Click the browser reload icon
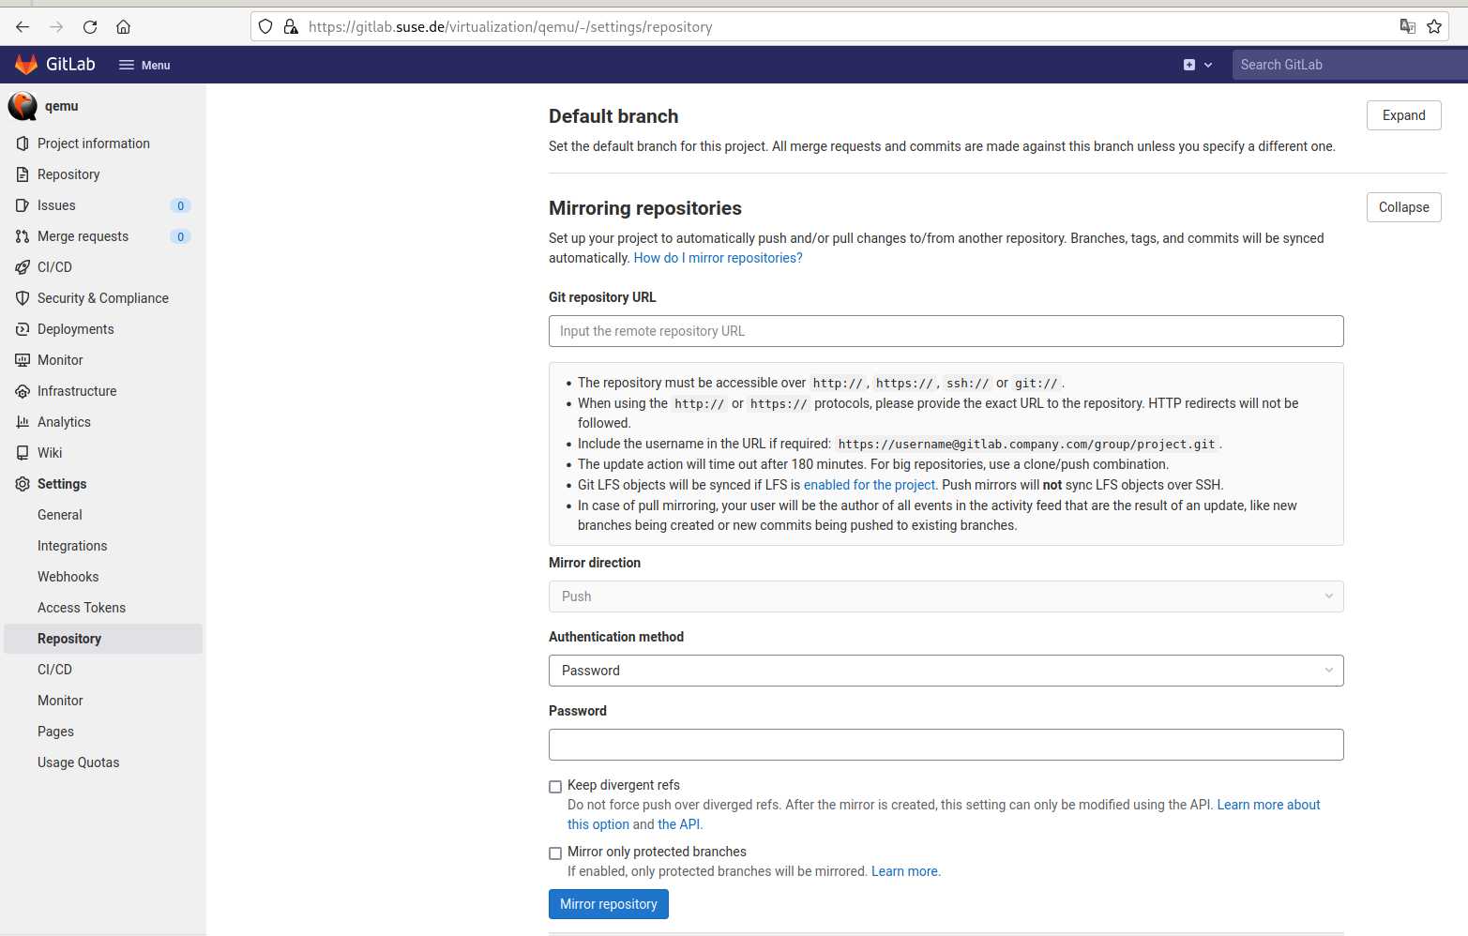The height and width of the screenshot is (936, 1468). (x=90, y=27)
